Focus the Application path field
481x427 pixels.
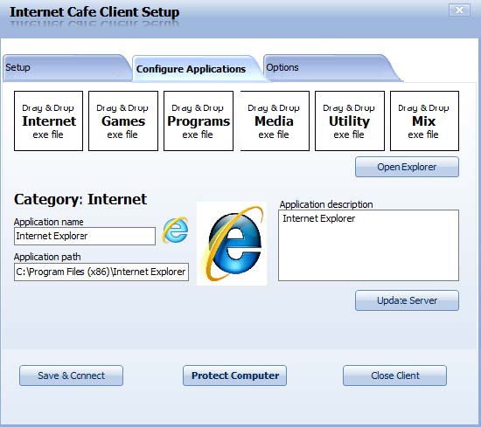point(101,272)
